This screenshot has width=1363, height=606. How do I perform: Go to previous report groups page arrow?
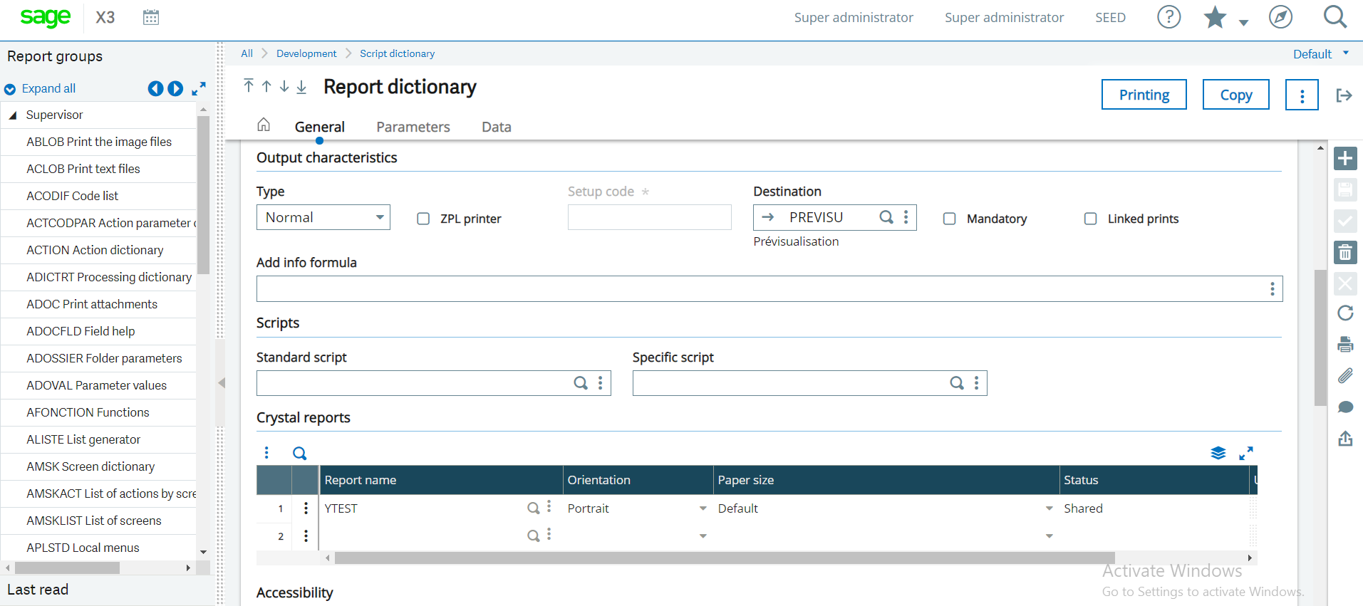click(x=155, y=88)
